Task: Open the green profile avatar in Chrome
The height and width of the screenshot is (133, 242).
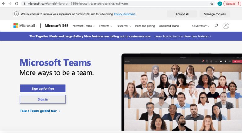Action: pyautogui.click(x=220, y=4)
